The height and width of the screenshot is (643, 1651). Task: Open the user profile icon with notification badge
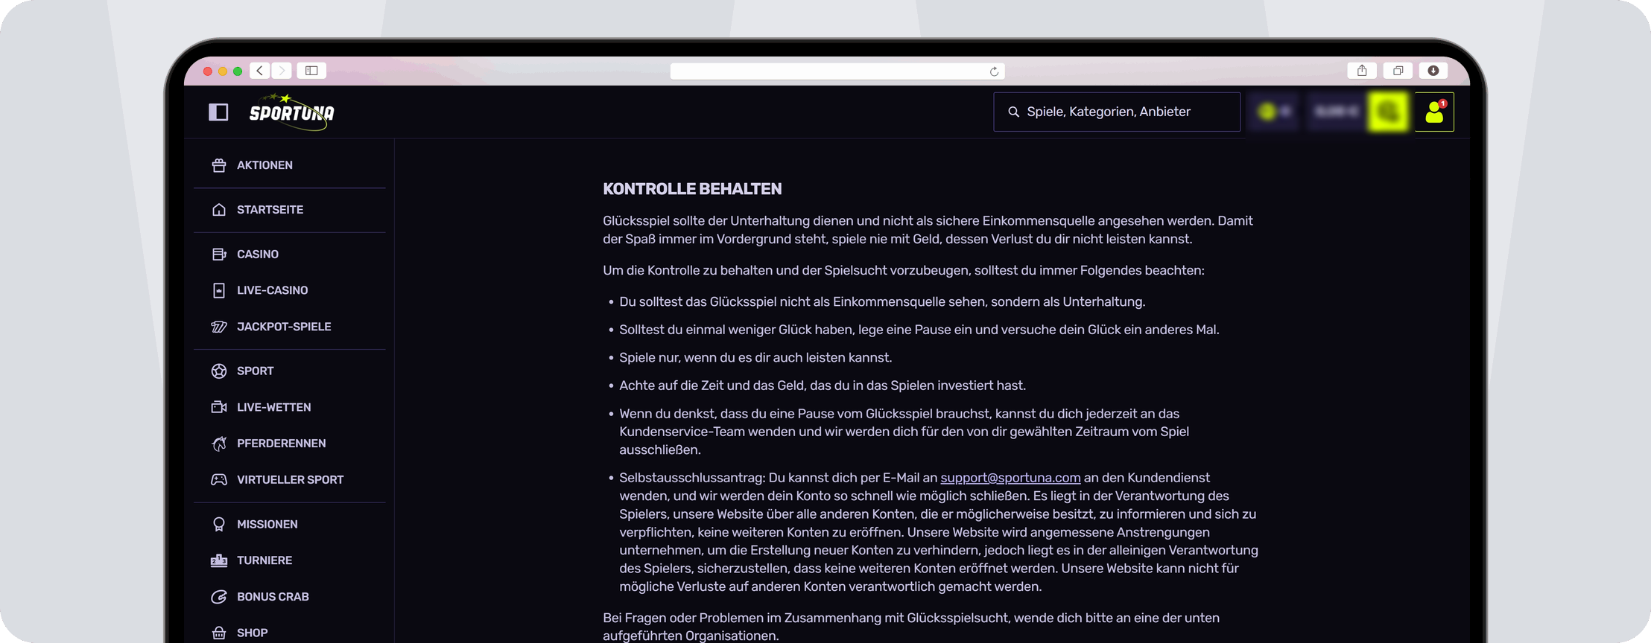(x=1434, y=112)
